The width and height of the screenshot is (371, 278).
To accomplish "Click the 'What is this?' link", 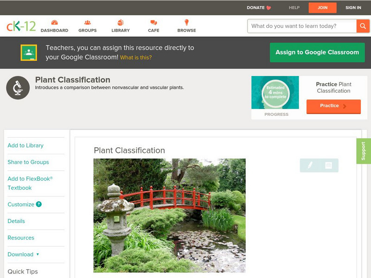I will click(136, 57).
